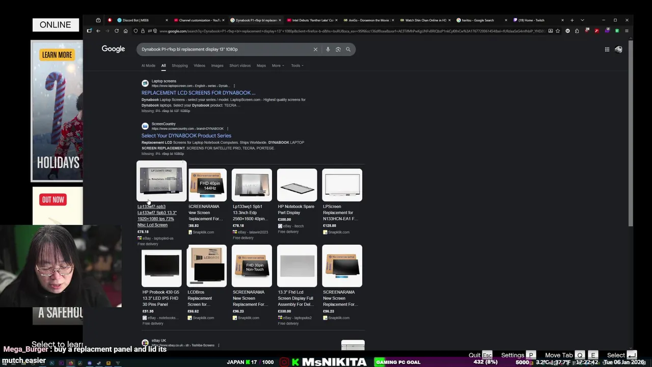This screenshot has height=367, width=652.
Task: Open options for Laptop screens result
Action: 234,86
